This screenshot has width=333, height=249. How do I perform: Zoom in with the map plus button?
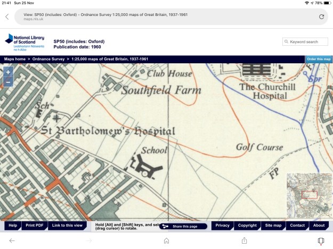point(9,72)
